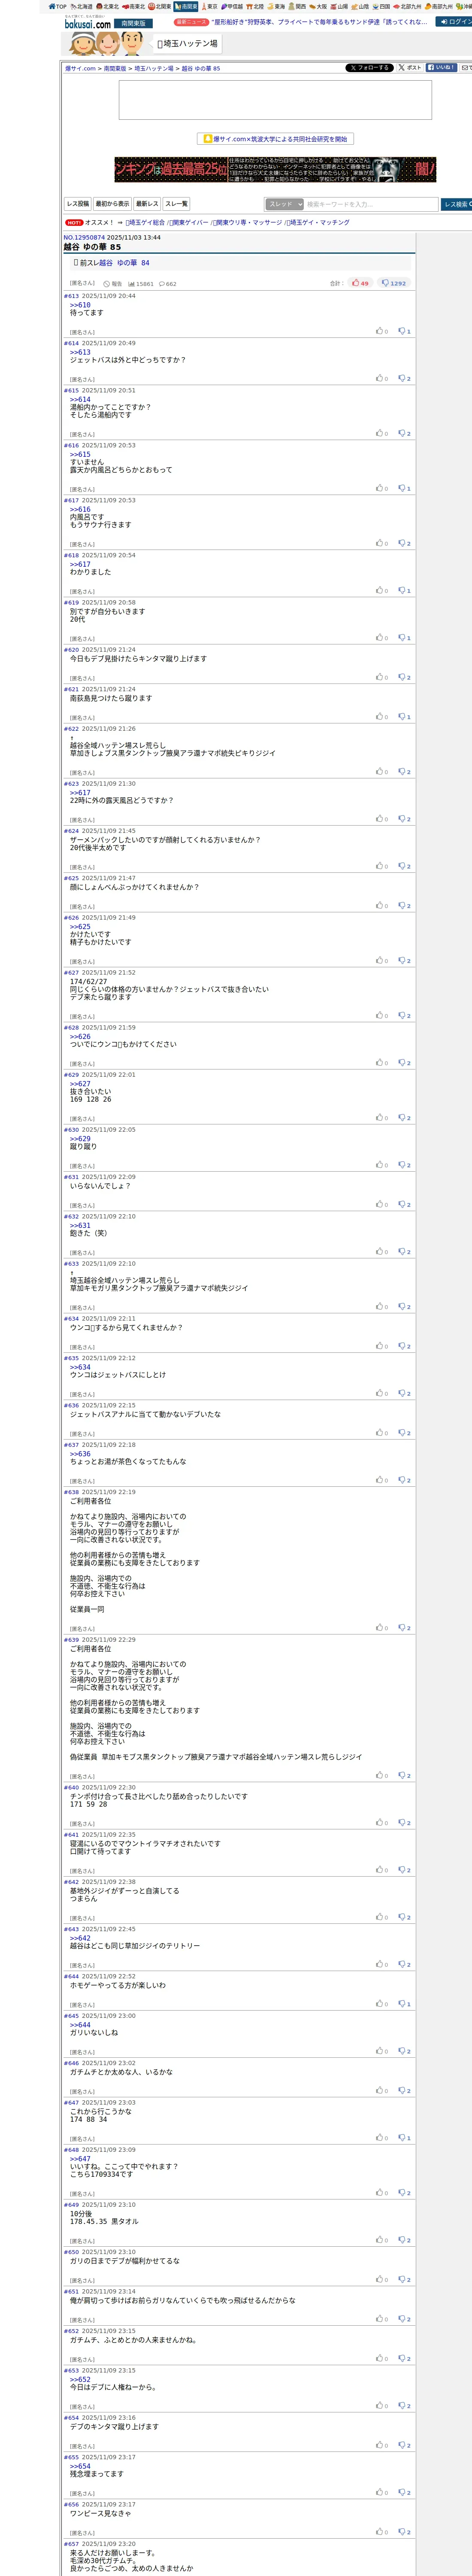Open the 関東ゲイバー recommended link
The image size is (472, 2576).
tap(189, 223)
